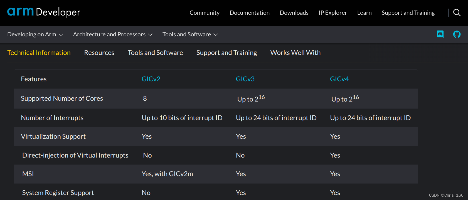Expand the Tools and Software dropdown with chevron
The image size is (468, 200).
click(x=190, y=34)
